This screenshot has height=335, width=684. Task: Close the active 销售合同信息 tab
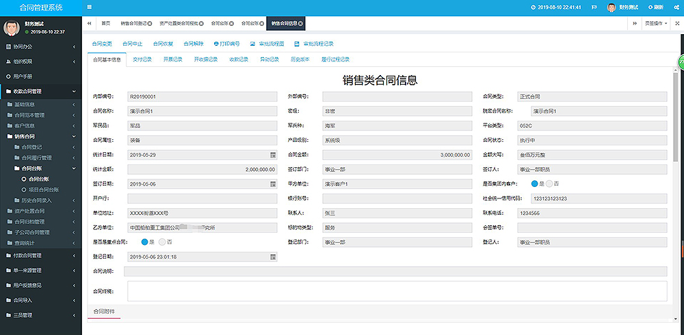pyautogui.click(x=300, y=23)
